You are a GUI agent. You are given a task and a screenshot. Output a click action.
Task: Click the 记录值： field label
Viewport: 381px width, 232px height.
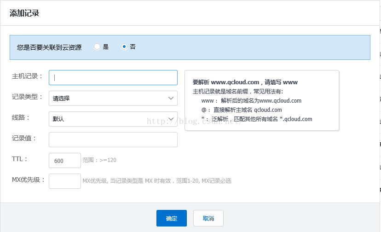(24, 139)
